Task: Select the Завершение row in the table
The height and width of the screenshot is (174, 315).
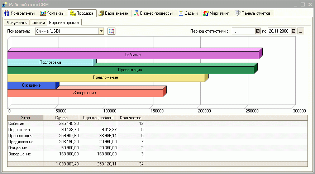Action: (x=20, y=154)
